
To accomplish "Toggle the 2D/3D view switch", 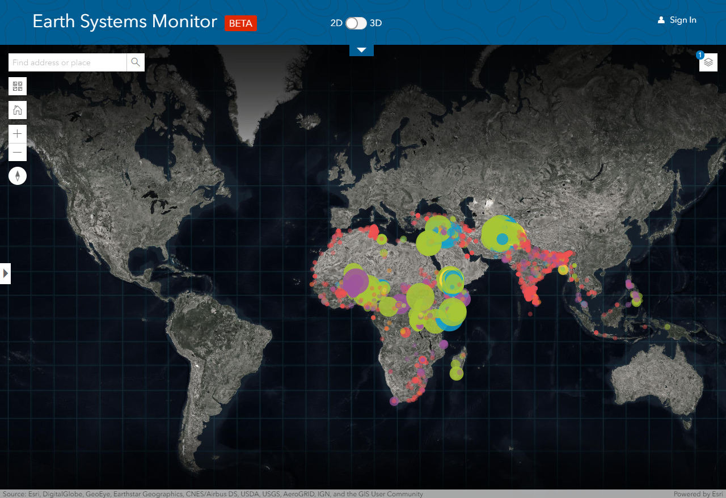I will (x=356, y=23).
